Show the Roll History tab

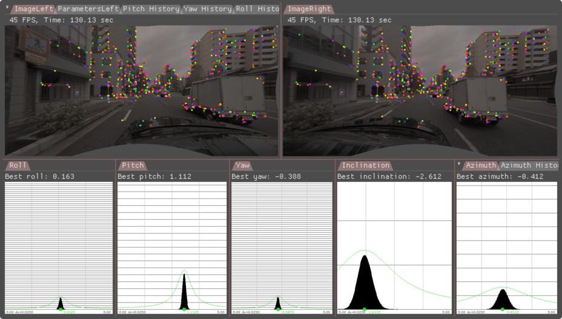pyautogui.click(x=257, y=9)
